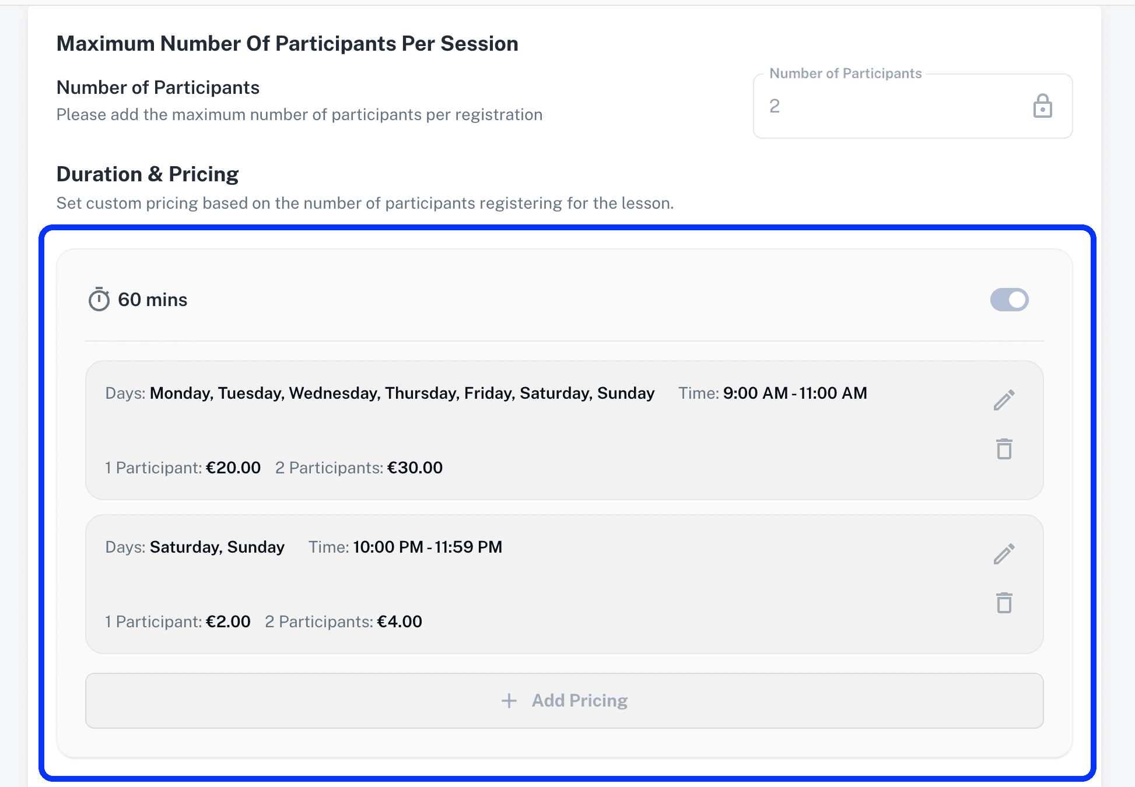Delete the Saturday, Sunday 10:00 PM pricing
This screenshot has width=1135, height=787.
click(x=1004, y=603)
